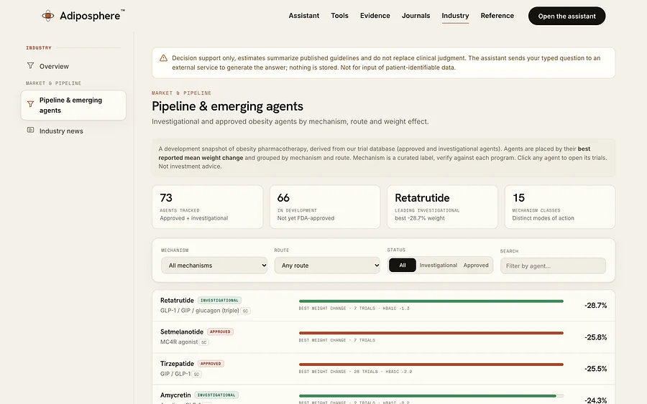Open the Evidence nav item

pos(375,16)
